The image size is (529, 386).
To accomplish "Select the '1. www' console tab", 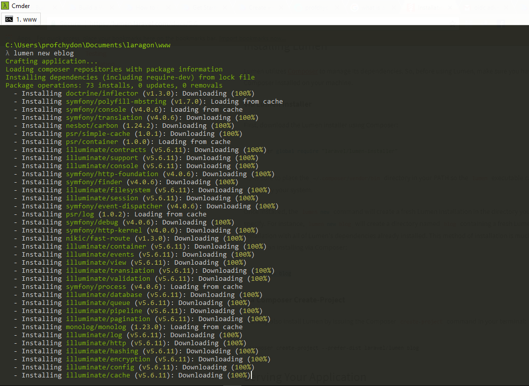I will (x=21, y=19).
